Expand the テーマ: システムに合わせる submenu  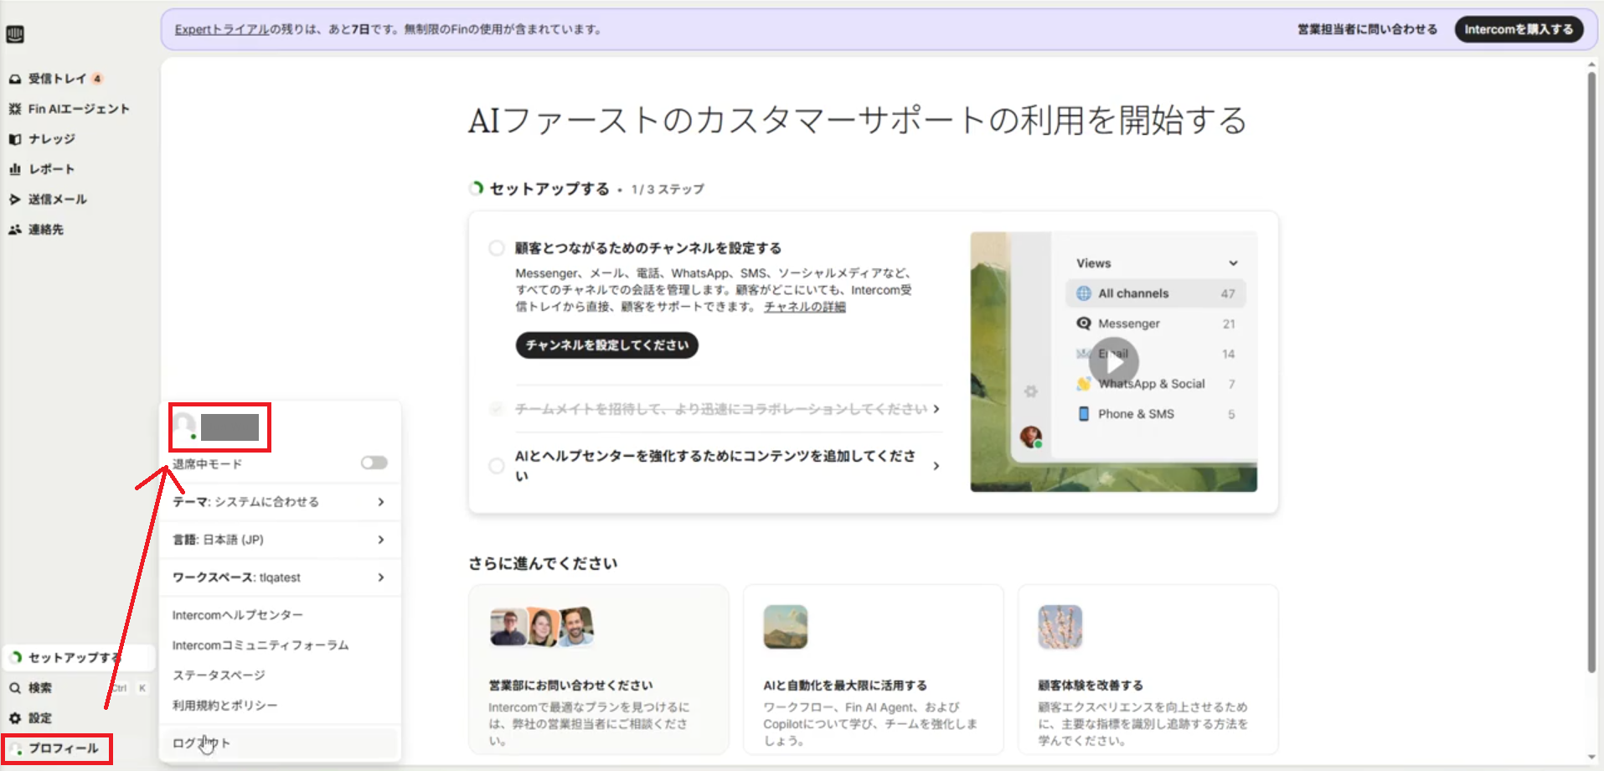[280, 502]
